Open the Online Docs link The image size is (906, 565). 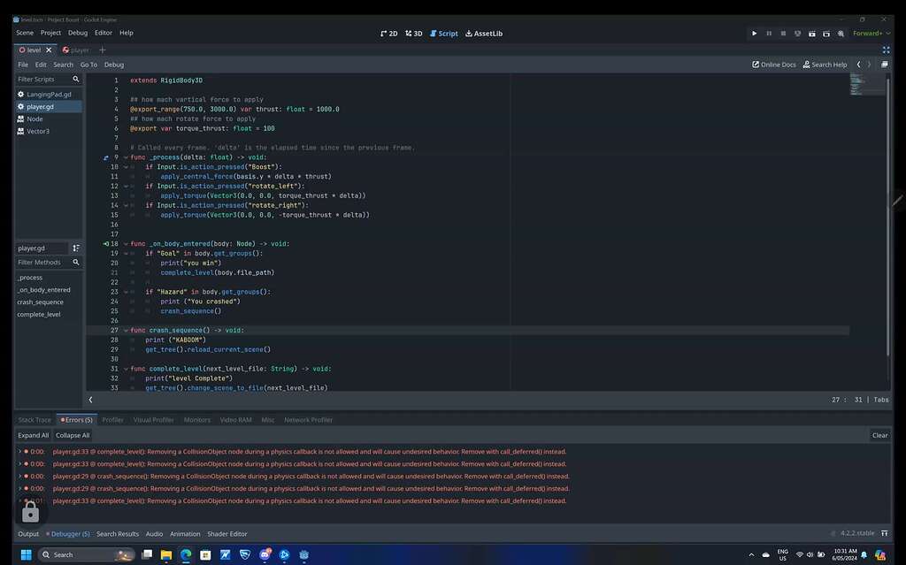[774, 65]
